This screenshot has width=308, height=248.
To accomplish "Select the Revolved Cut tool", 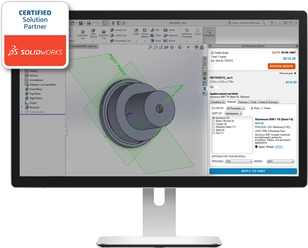I will [x=103, y=33].
